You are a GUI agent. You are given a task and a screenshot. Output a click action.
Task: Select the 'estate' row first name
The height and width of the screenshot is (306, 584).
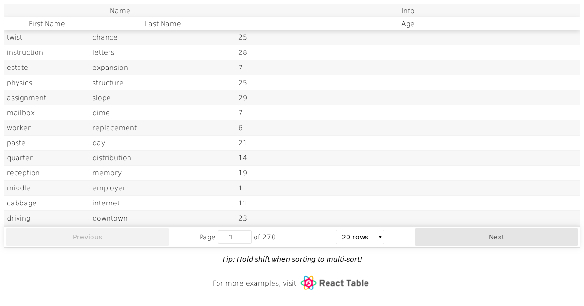[18, 68]
